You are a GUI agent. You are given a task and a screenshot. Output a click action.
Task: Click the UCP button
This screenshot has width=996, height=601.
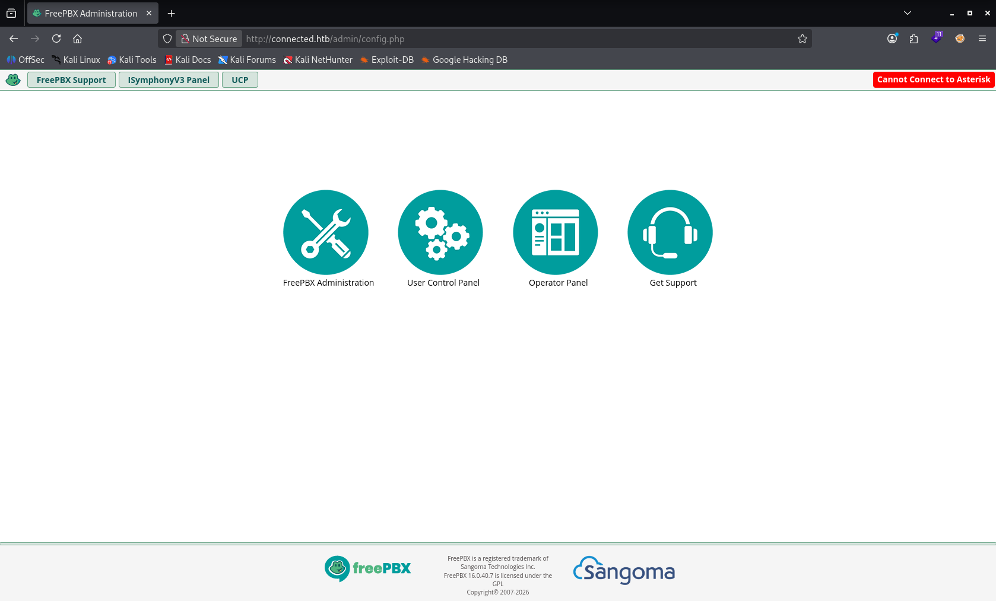click(x=240, y=80)
